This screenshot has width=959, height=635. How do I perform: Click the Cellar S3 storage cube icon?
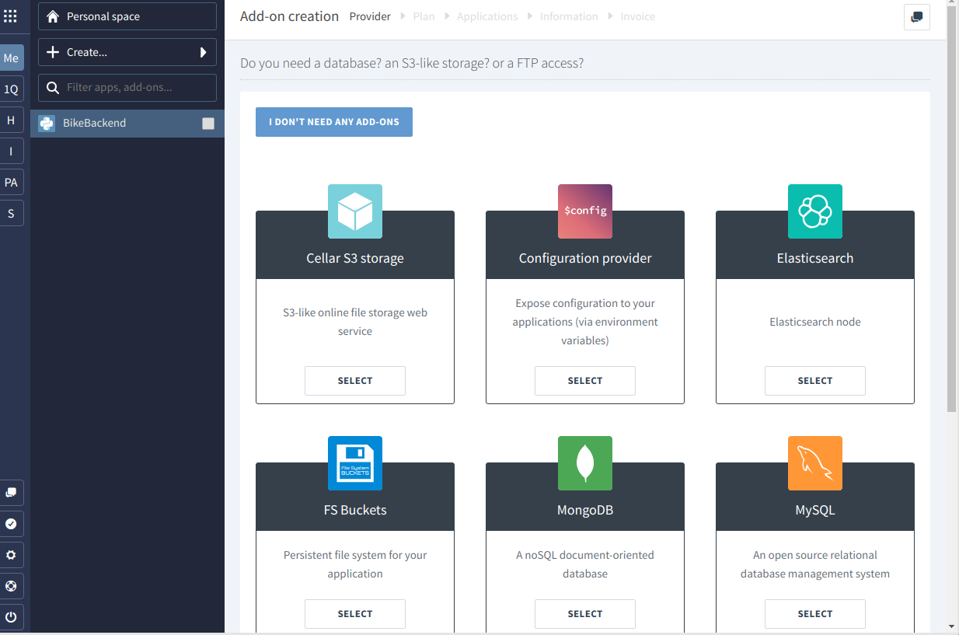point(355,211)
